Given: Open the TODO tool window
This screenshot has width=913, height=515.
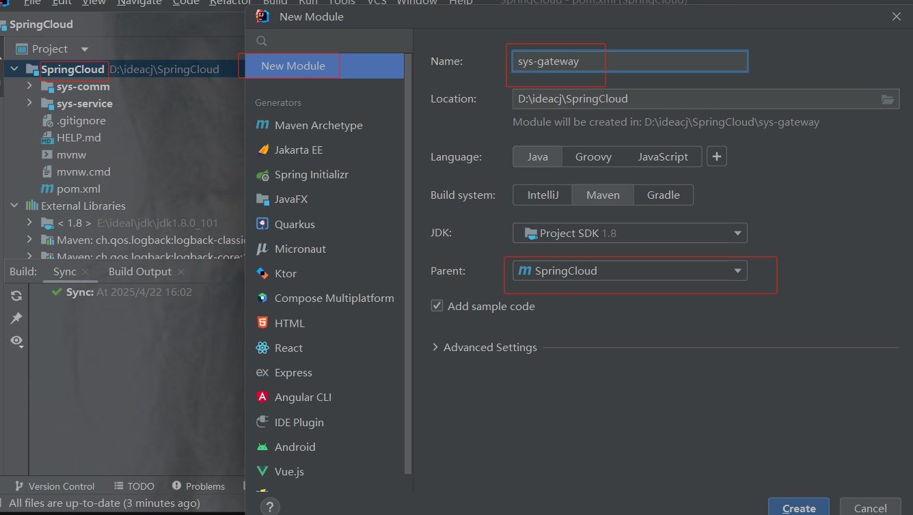Looking at the screenshot, I should tap(135, 486).
